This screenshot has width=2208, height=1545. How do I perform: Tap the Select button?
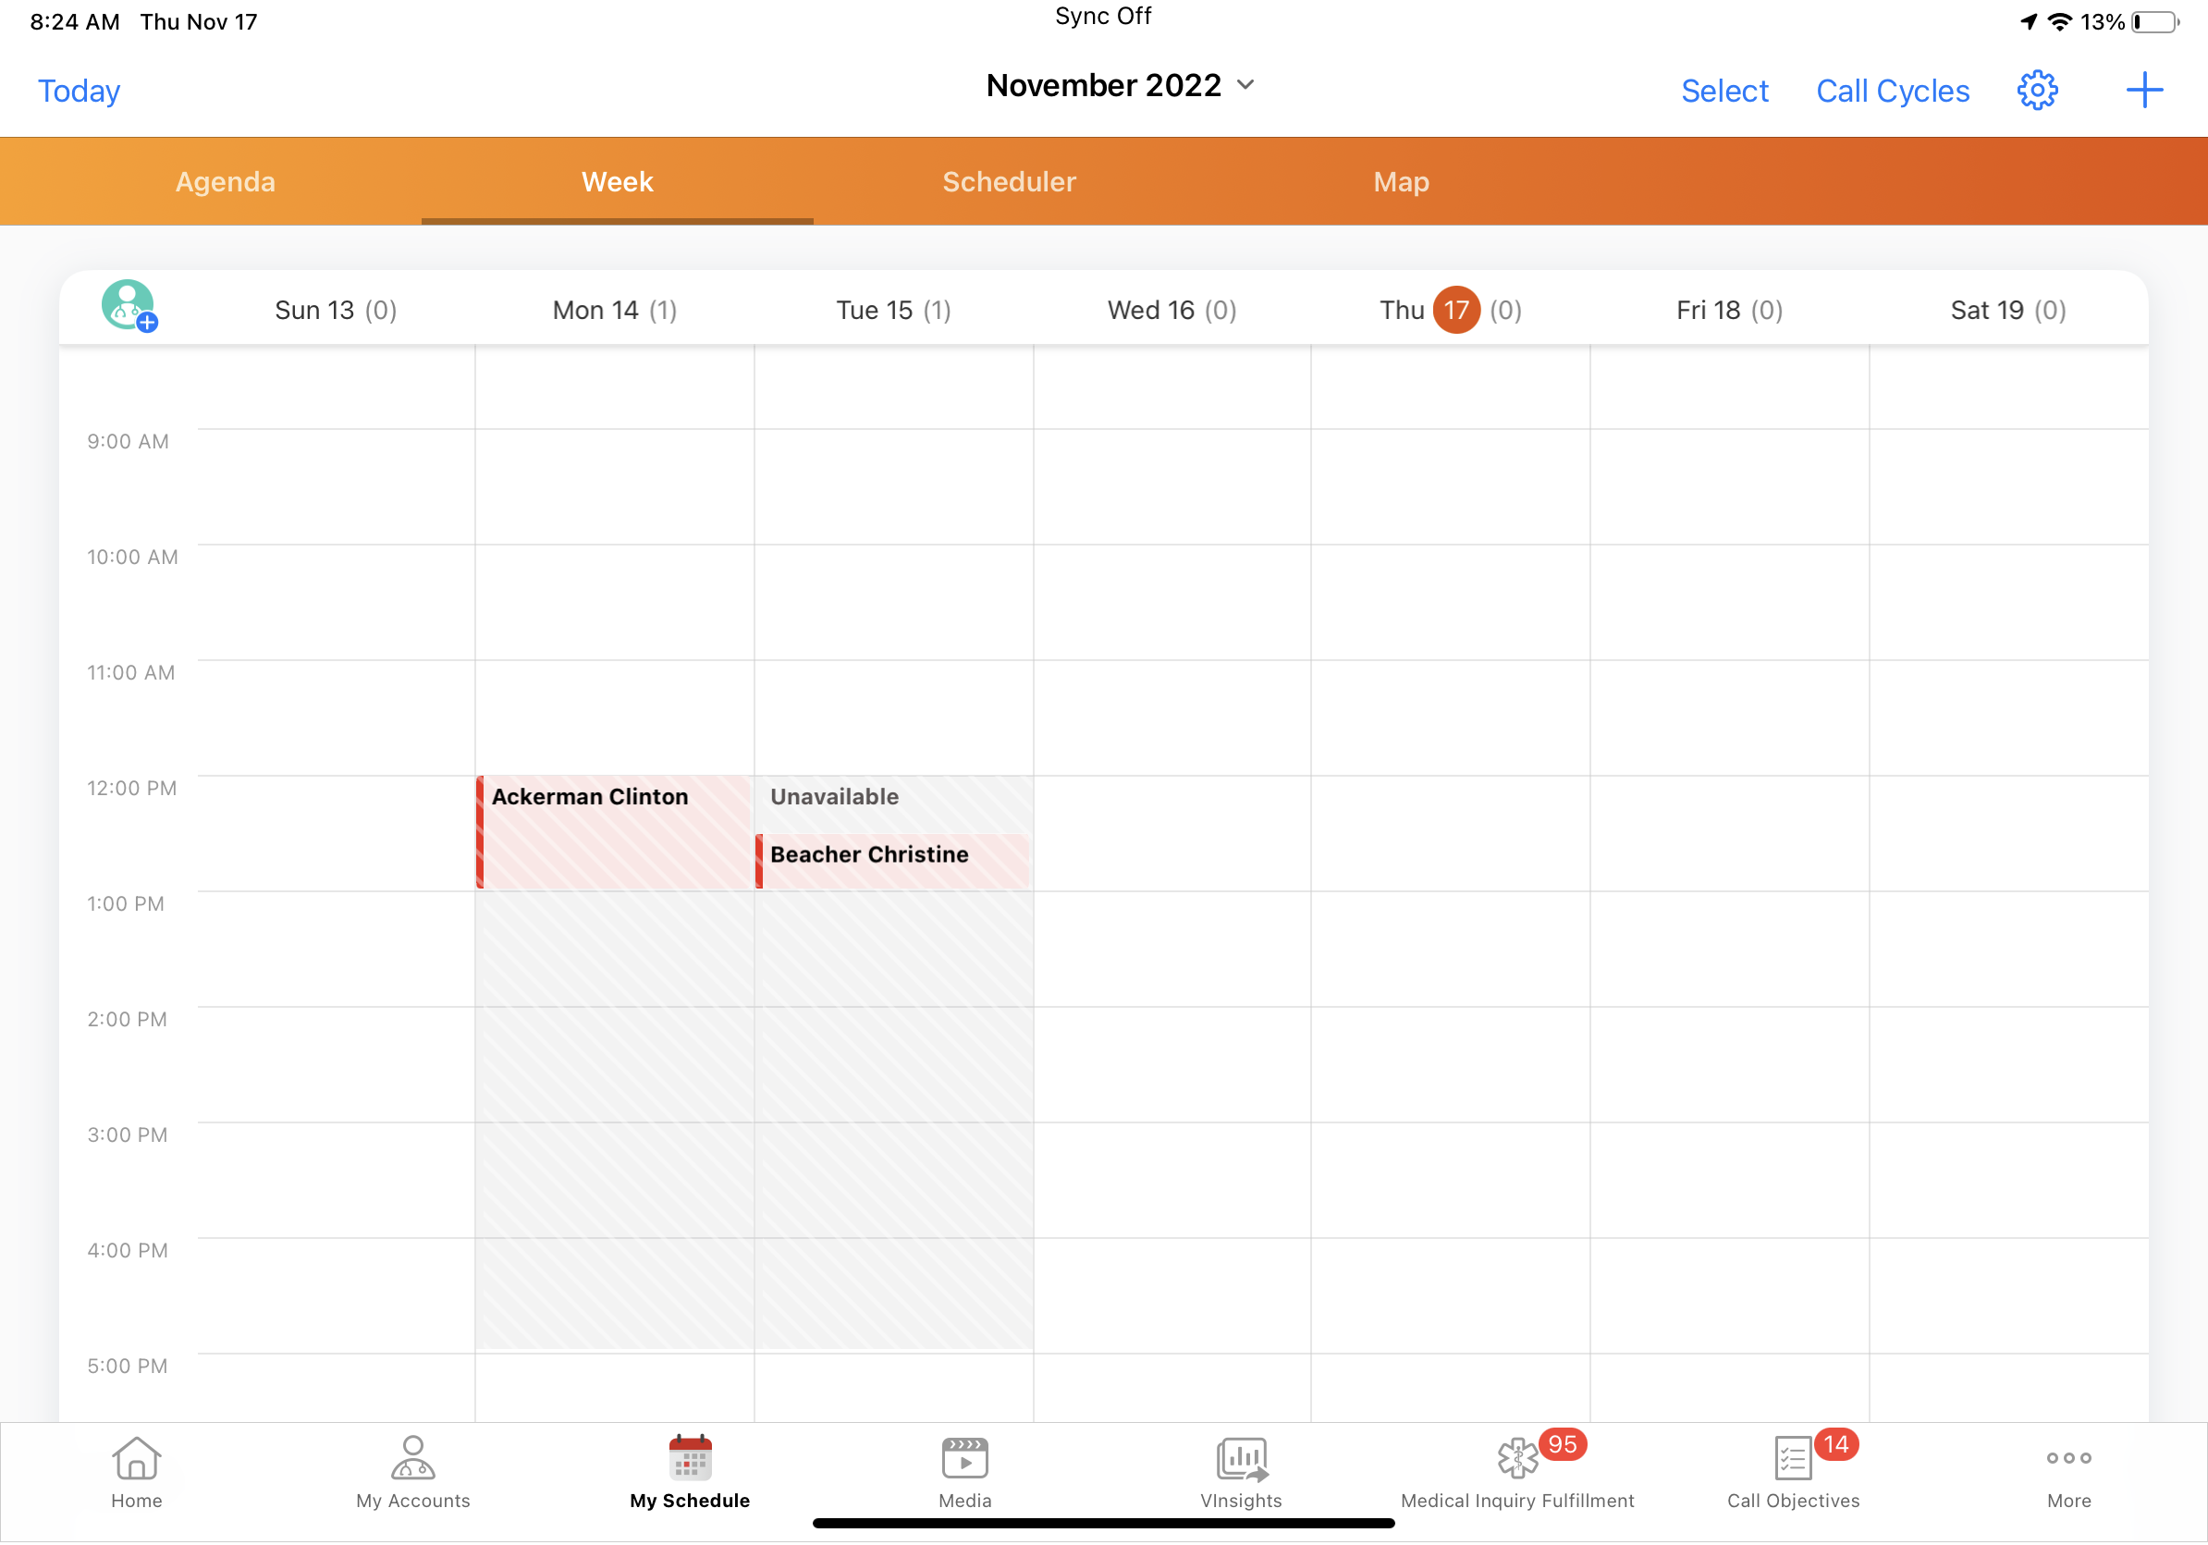pyautogui.click(x=1724, y=91)
